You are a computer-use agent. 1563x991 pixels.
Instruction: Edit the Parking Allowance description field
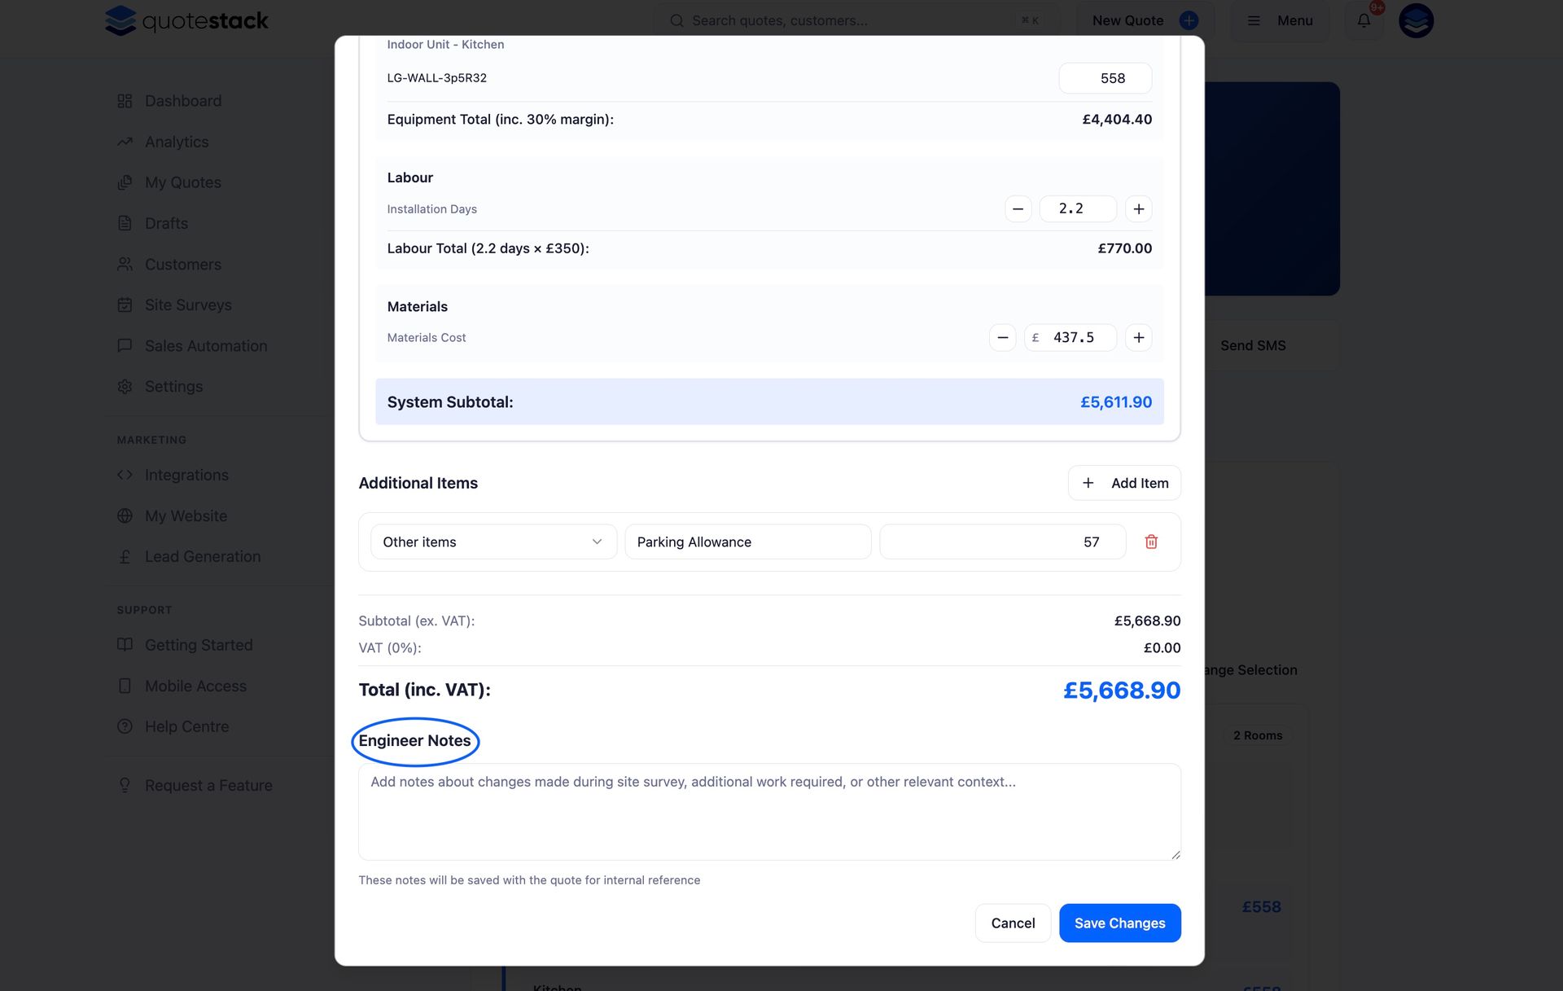747,542
